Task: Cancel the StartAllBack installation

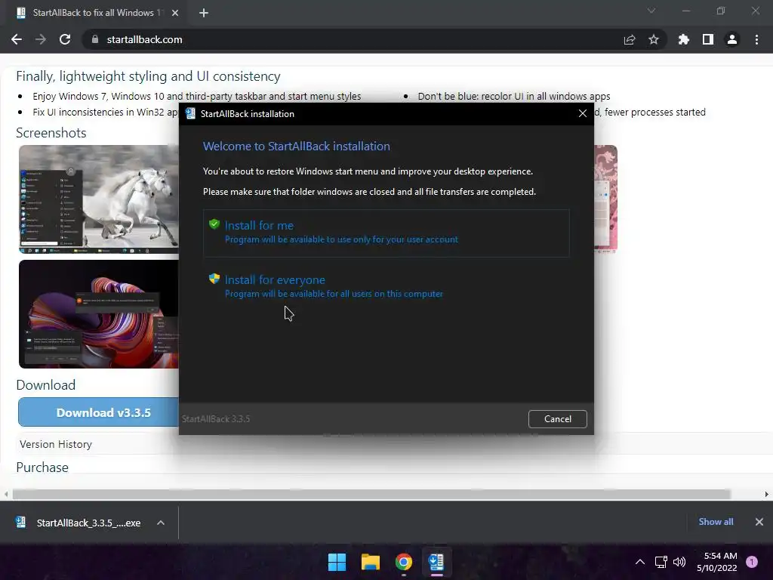Action: pos(558,418)
